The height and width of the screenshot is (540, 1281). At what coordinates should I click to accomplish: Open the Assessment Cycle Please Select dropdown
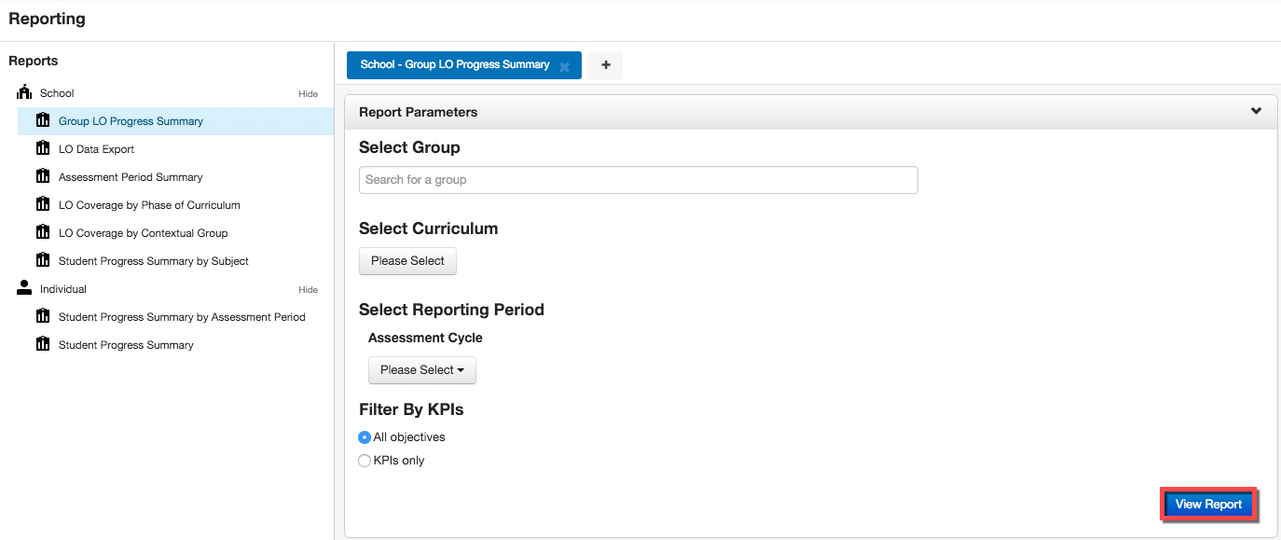tap(422, 370)
